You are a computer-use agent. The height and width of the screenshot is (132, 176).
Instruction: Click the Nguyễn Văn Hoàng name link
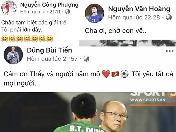[139, 9]
